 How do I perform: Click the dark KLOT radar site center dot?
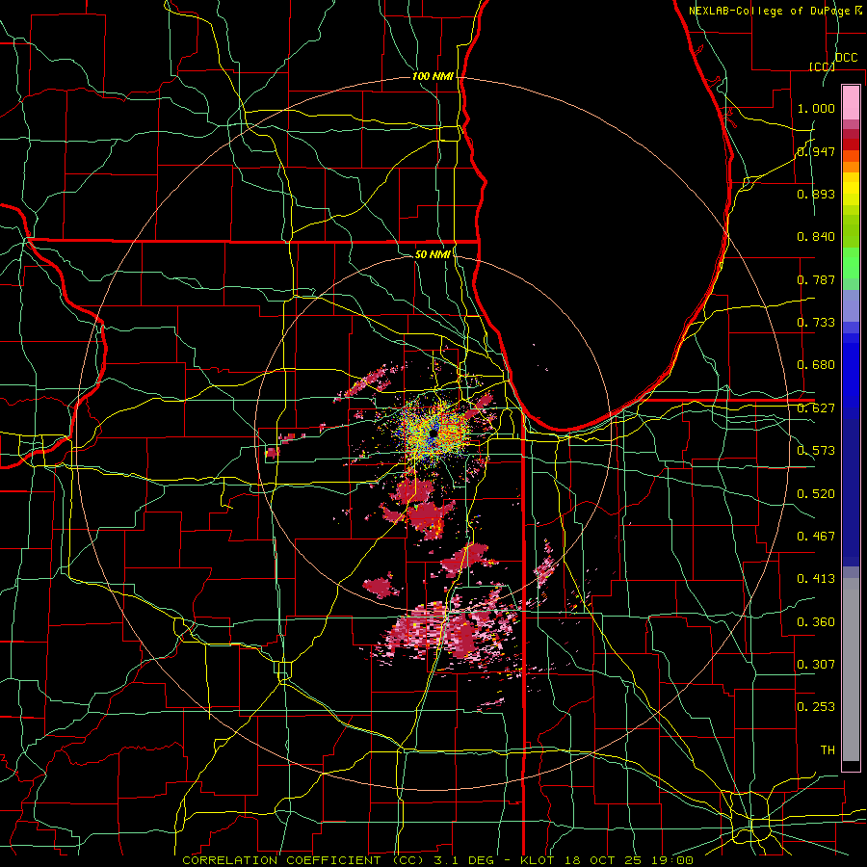[x=433, y=434]
